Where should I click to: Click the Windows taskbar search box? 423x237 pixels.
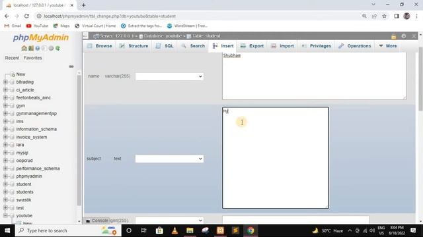67,230
